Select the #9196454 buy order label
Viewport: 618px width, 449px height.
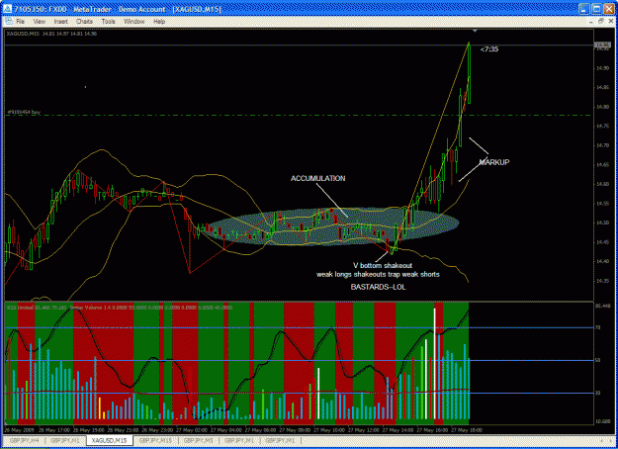click(24, 113)
